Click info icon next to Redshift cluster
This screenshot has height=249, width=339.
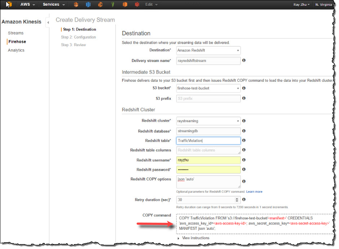244,121
